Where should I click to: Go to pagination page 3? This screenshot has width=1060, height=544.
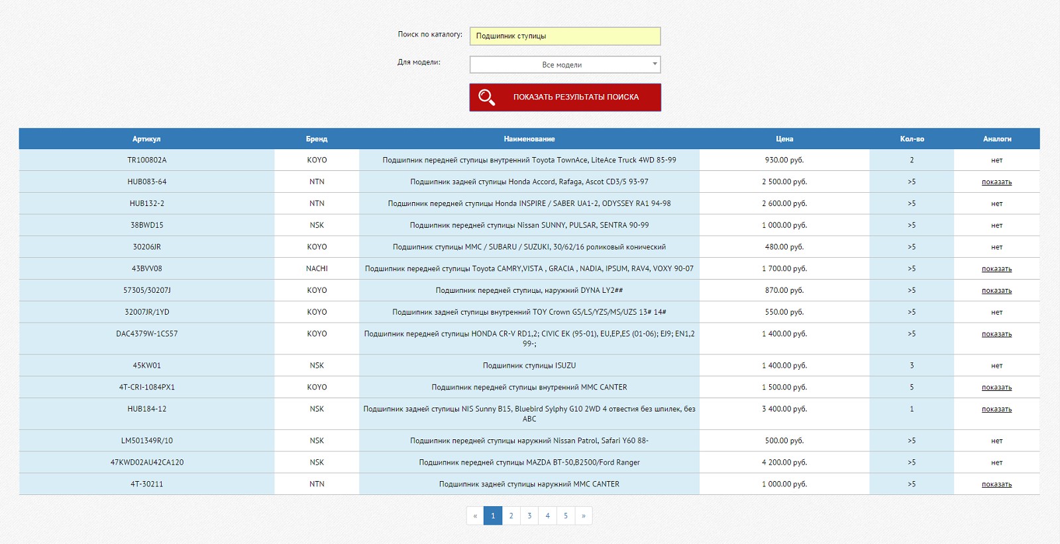click(x=529, y=516)
